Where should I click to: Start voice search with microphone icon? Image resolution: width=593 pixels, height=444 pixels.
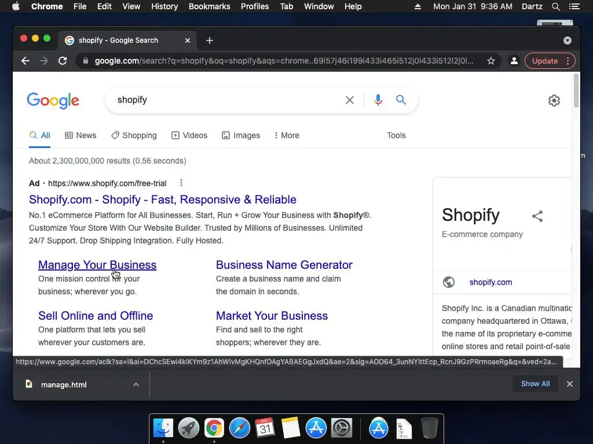point(378,100)
